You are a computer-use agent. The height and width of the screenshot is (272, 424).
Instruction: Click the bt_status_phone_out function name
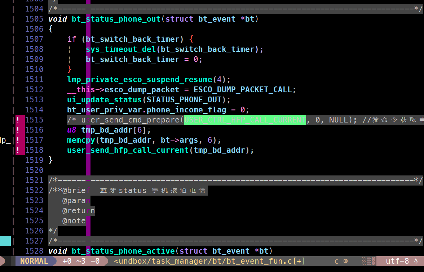[116, 19]
